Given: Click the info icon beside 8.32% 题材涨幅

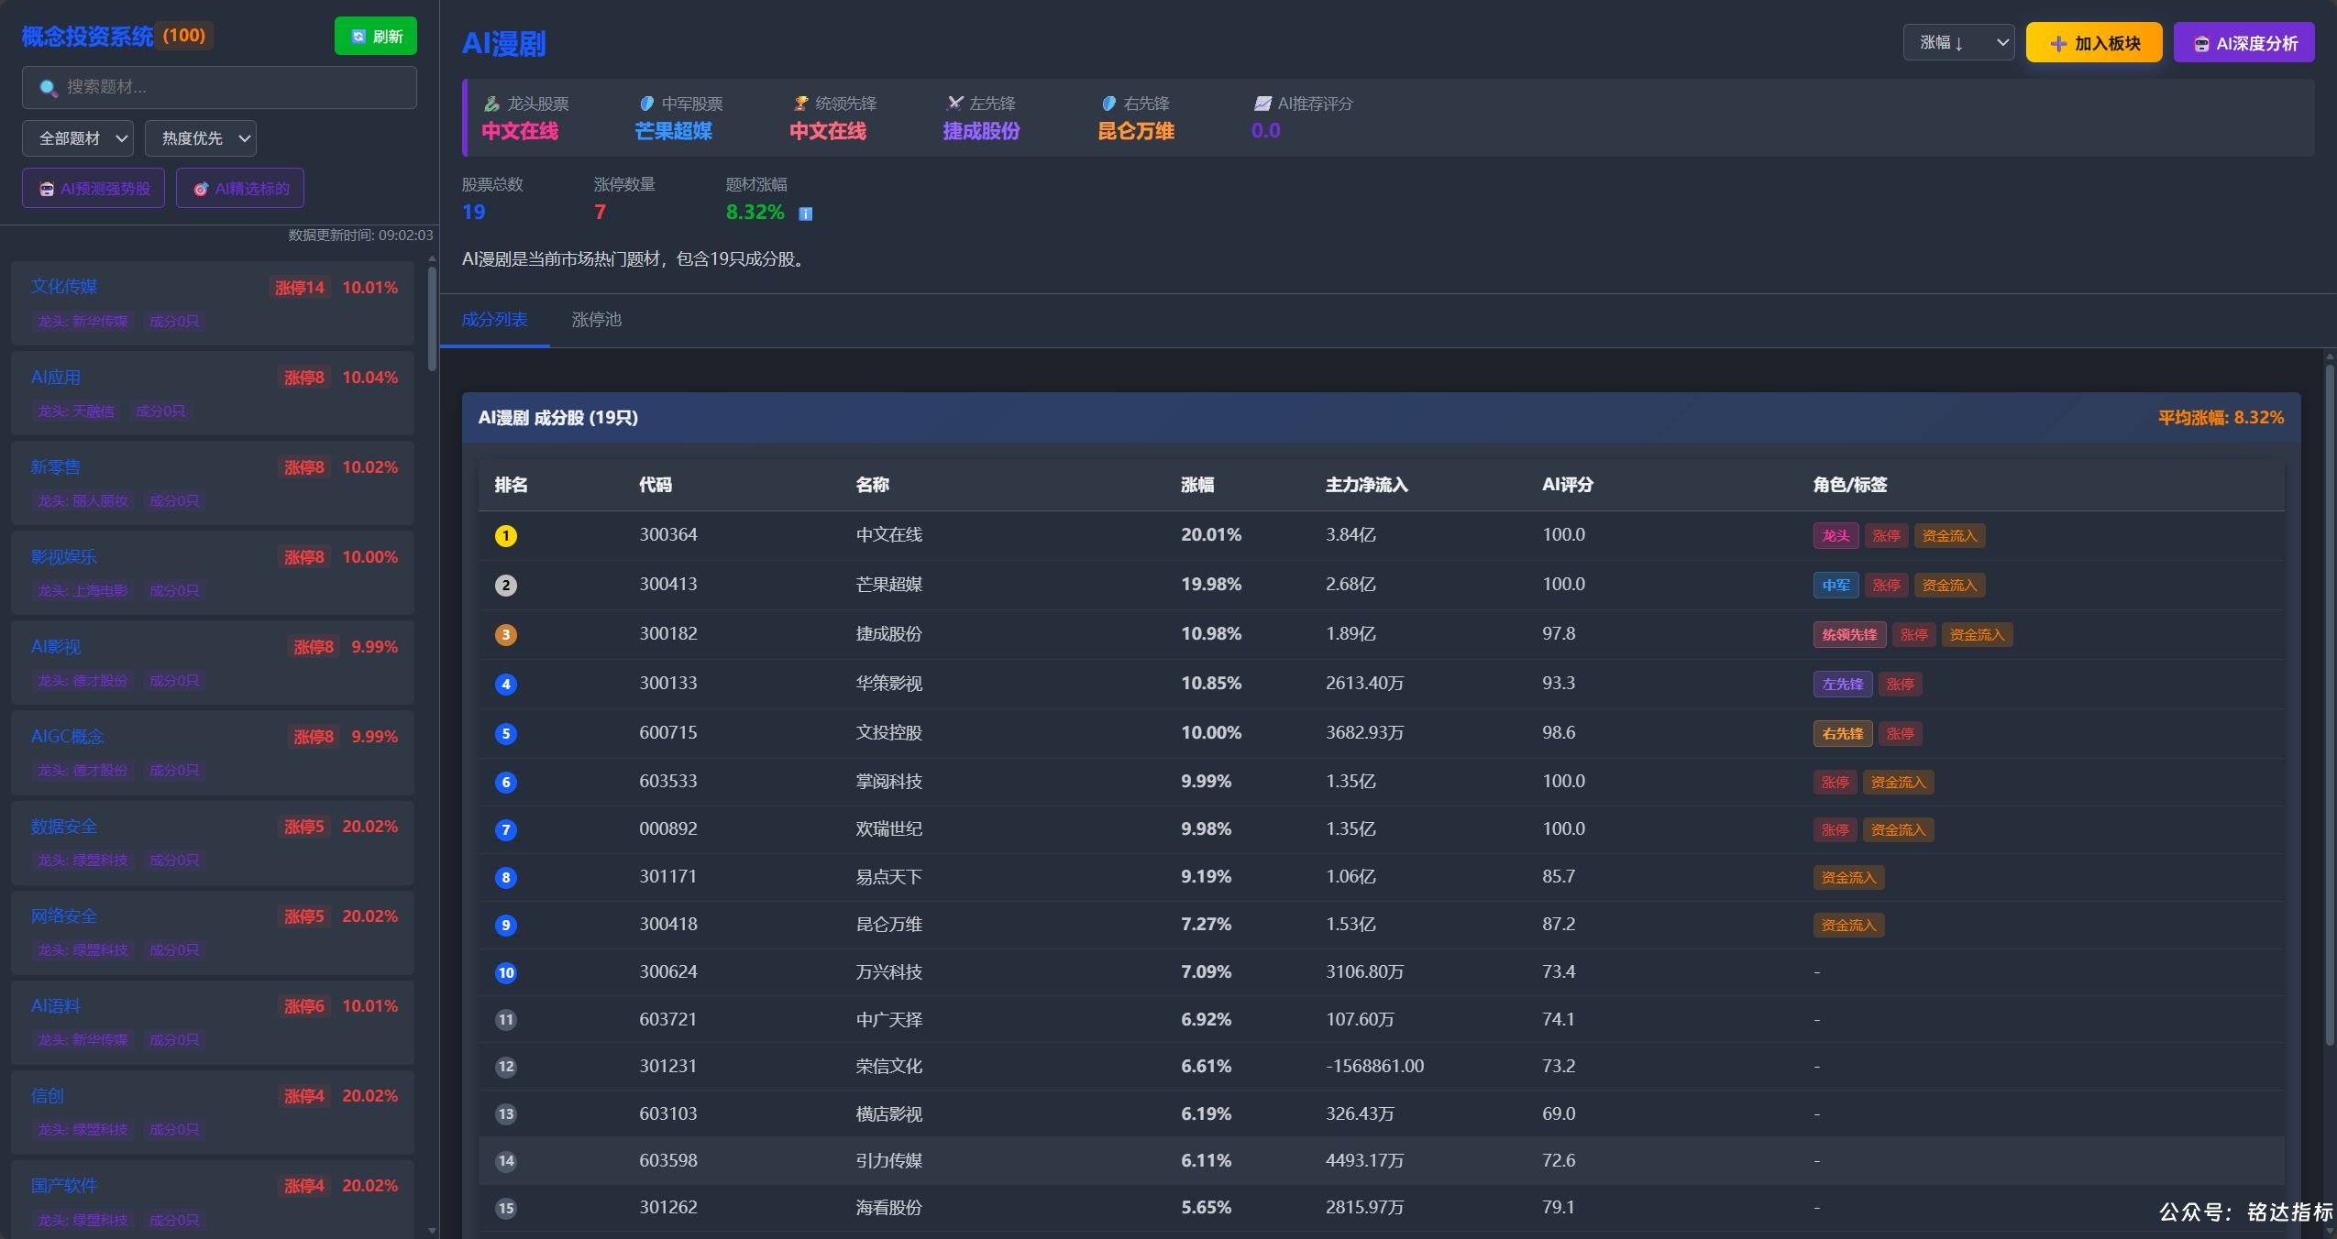Looking at the screenshot, I should (805, 214).
